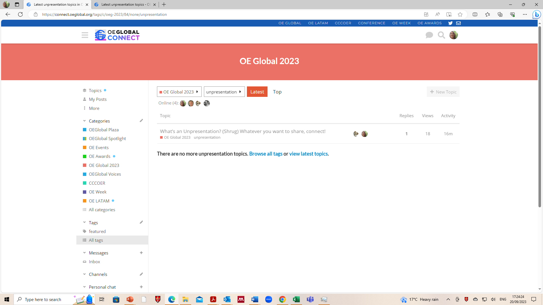Open the unpresentation tag dropdown

pyautogui.click(x=224, y=92)
